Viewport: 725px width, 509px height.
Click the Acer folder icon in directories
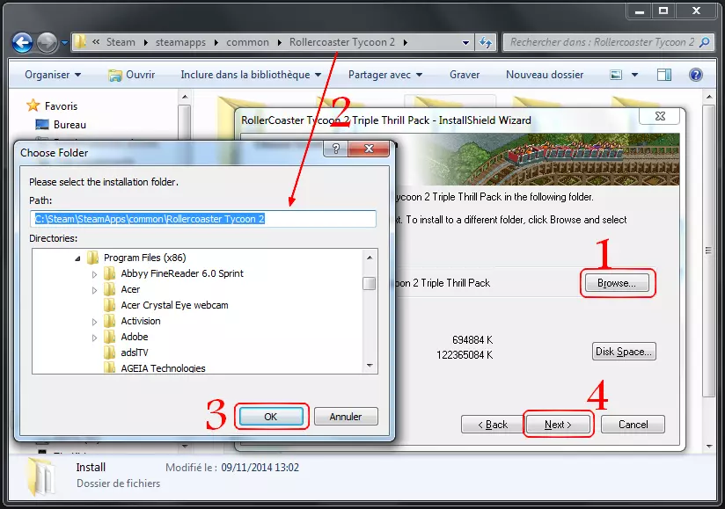click(x=109, y=289)
